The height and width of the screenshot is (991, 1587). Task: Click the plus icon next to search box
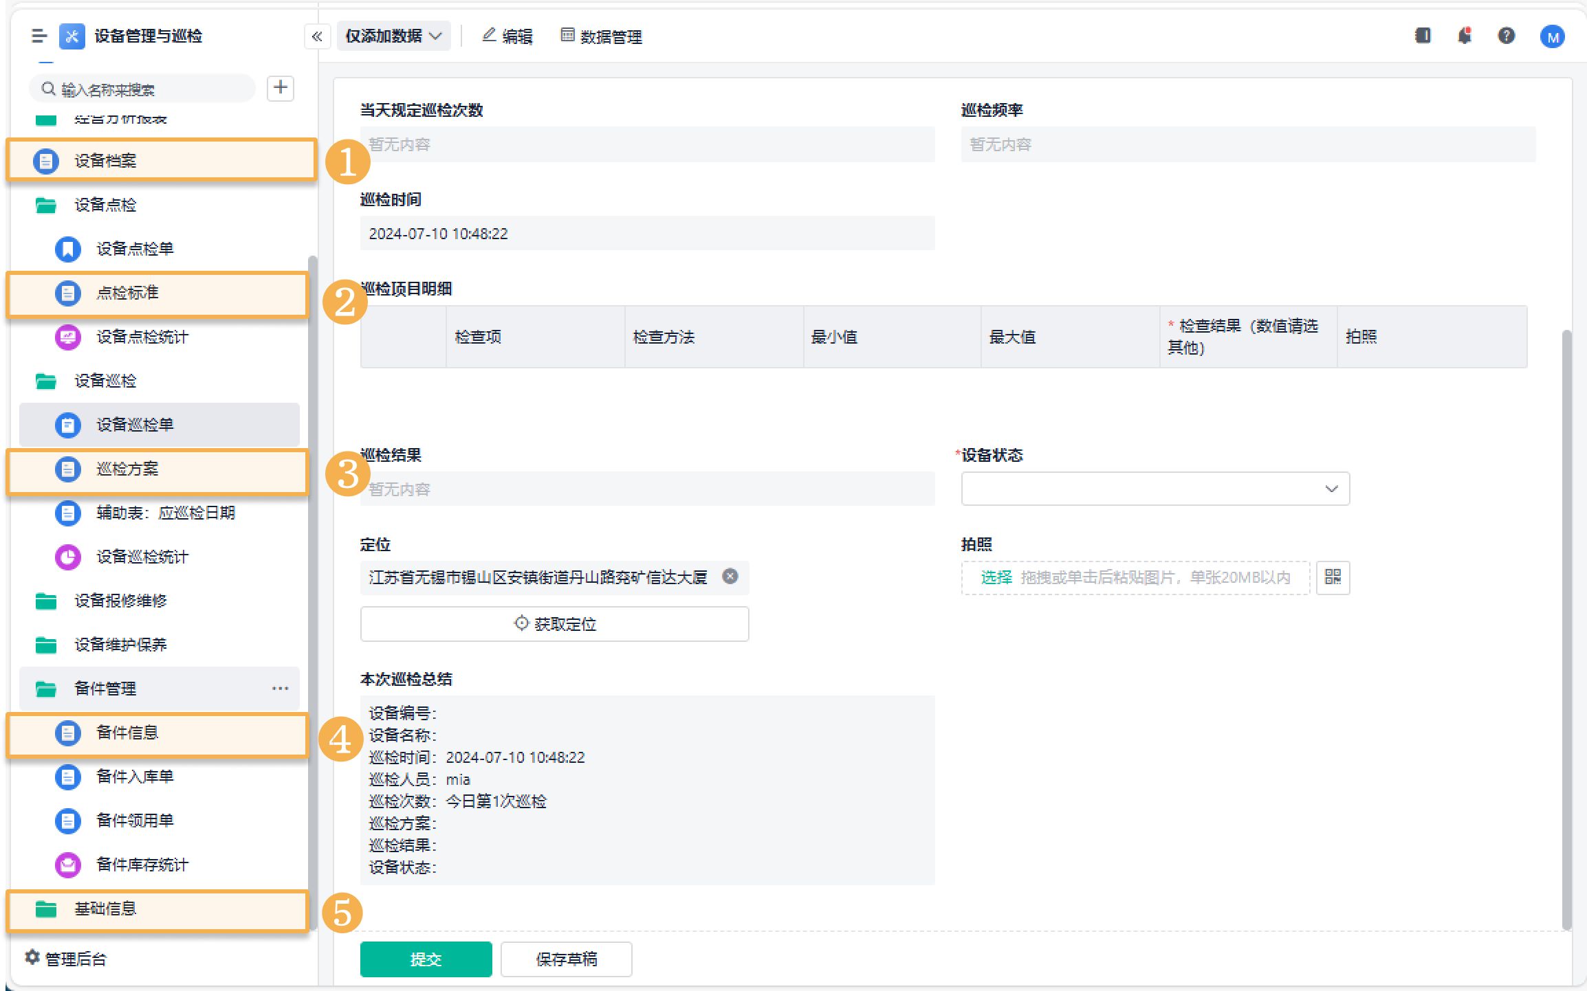pyautogui.click(x=280, y=88)
